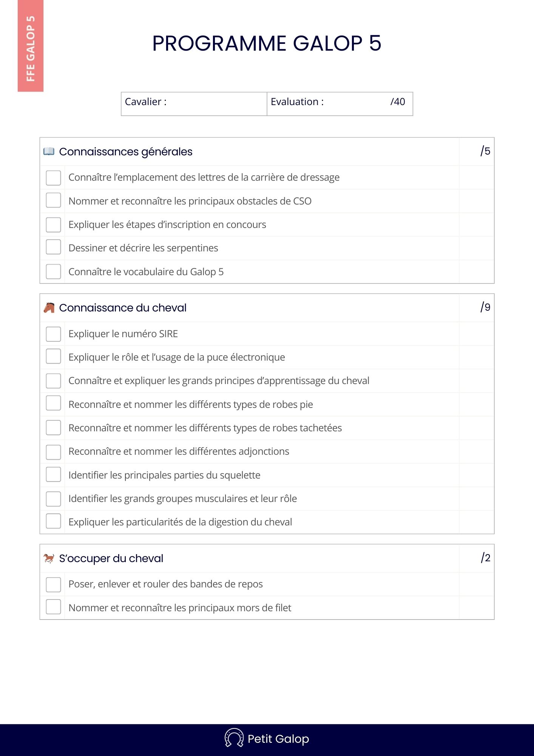This screenshot has height=756, width=534.
Task: Click the 'Petit Galop' footer text
Action: [x=278, y=739]
